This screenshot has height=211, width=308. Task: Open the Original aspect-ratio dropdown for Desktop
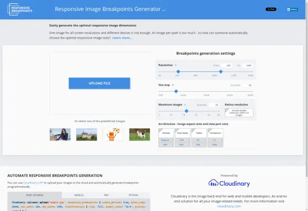[x=166, y=140]
